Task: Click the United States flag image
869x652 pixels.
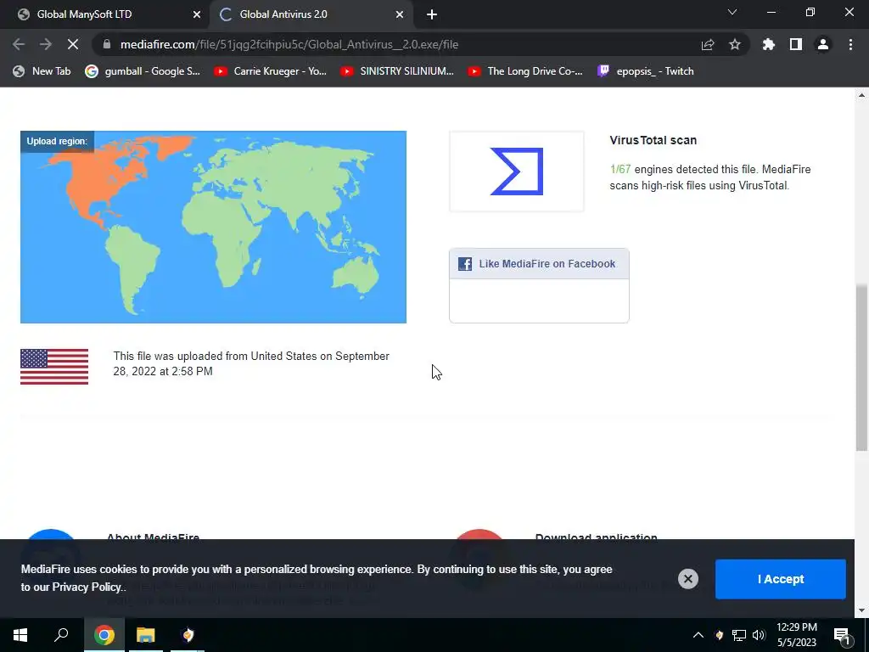Action: coord(54,367)
